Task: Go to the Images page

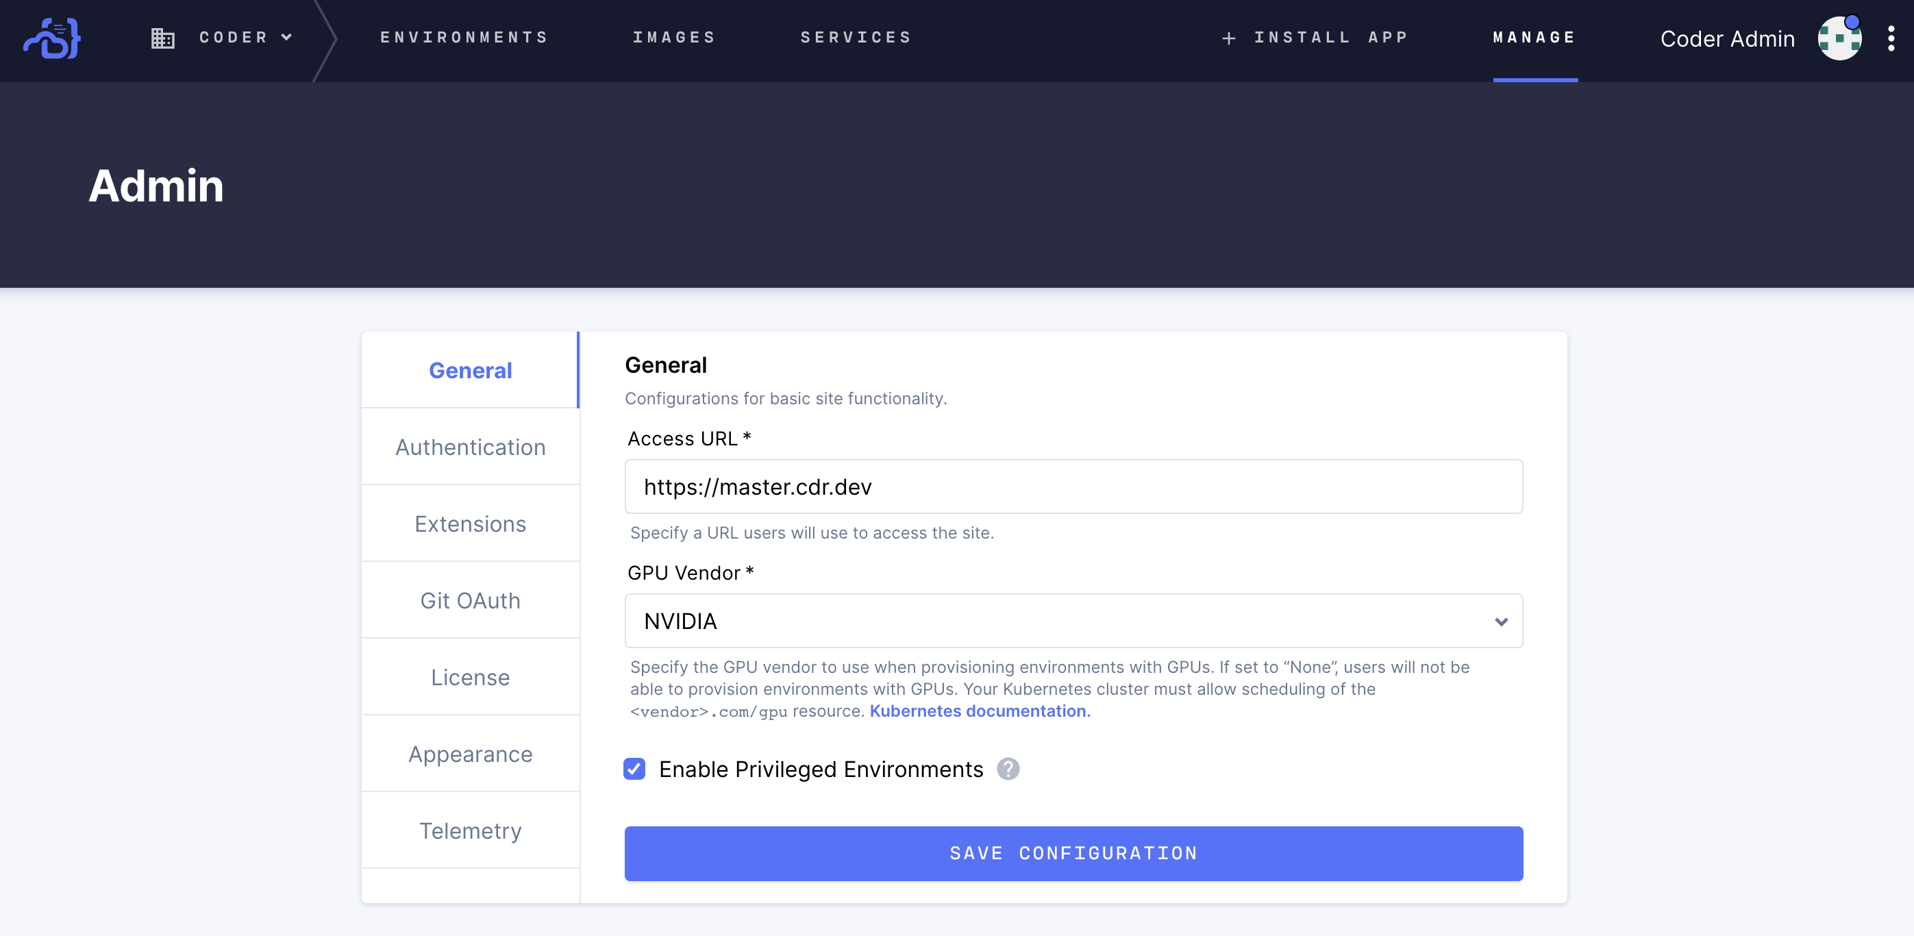Action: (x=674, y=37)
